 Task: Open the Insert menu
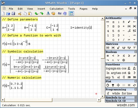coord(41,9)
